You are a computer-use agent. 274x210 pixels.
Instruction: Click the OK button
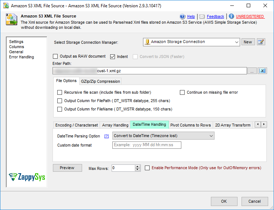coord(224,202)
